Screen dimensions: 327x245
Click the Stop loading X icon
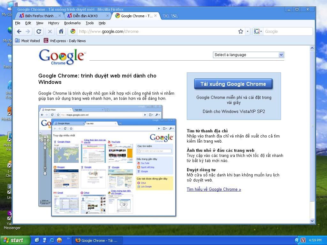(x=50, y=32)
